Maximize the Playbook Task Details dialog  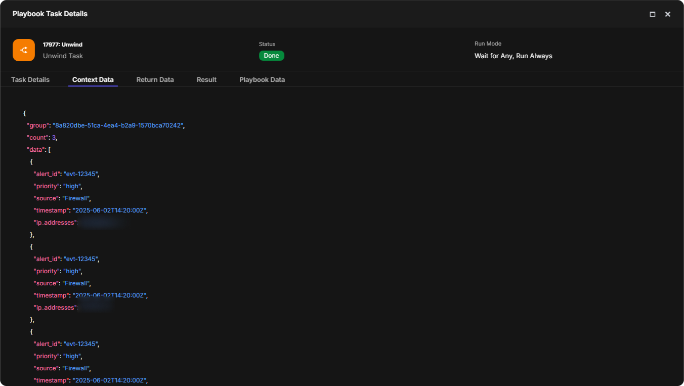(x=653, y=14)
